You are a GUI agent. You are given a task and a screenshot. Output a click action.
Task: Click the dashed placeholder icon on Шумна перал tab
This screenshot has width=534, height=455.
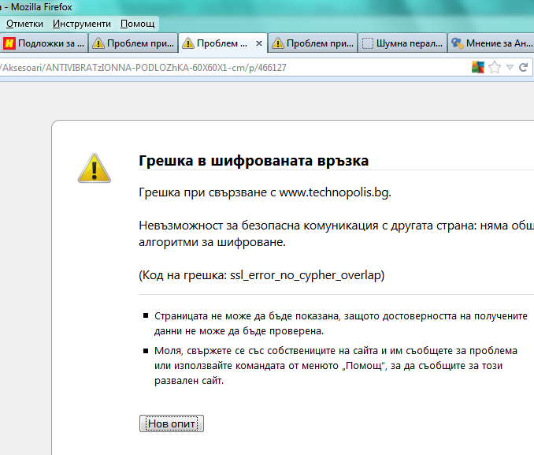tap(367, 43)
